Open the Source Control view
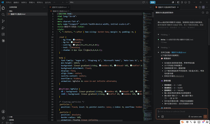The width and height of the screenshot is (210, 124). 3,21
